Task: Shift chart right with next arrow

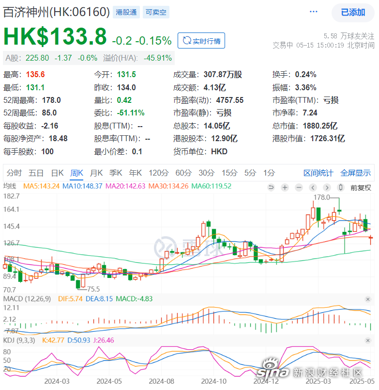Action: coord(327,187)
